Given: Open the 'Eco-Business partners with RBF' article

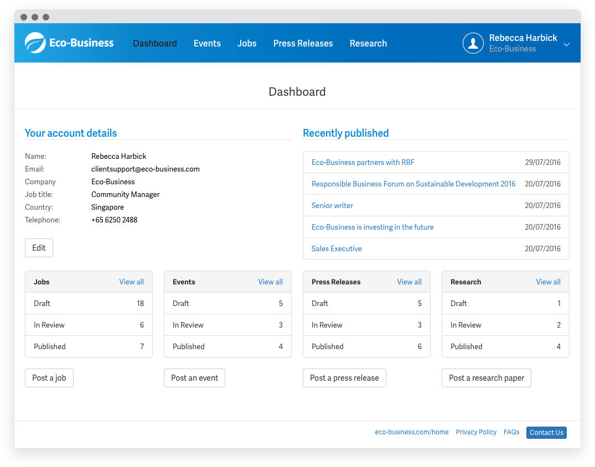Looking at the screenshot, I should 363,162.
